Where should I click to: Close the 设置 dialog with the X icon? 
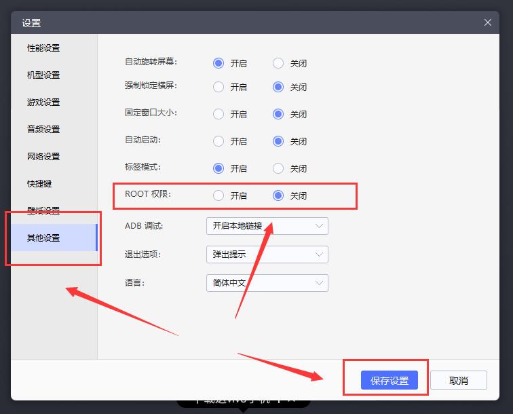coord(488,22)
